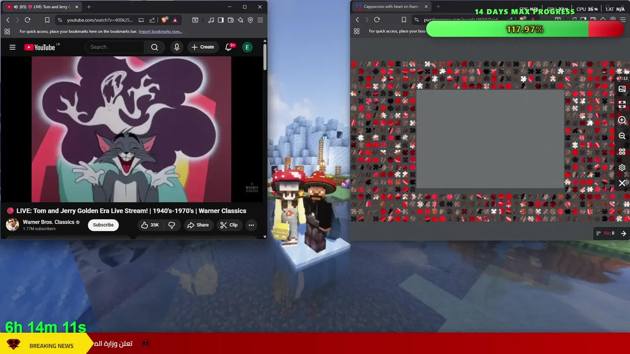The width and height of the screenshot is (630, 354).
Task: Click media cast icon in YouTube address bar
Action: pyautogui.click(x=141, y=20)
